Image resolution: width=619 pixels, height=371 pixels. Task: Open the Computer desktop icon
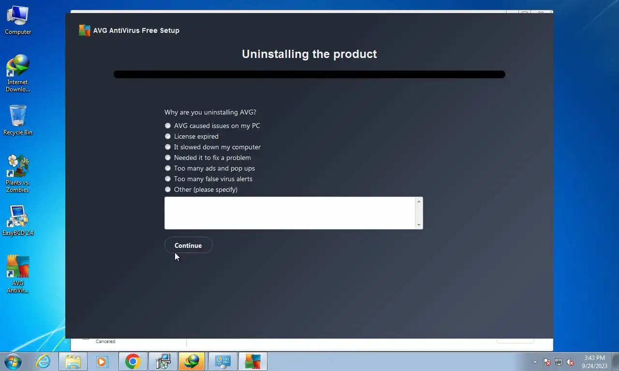point(18,20)
